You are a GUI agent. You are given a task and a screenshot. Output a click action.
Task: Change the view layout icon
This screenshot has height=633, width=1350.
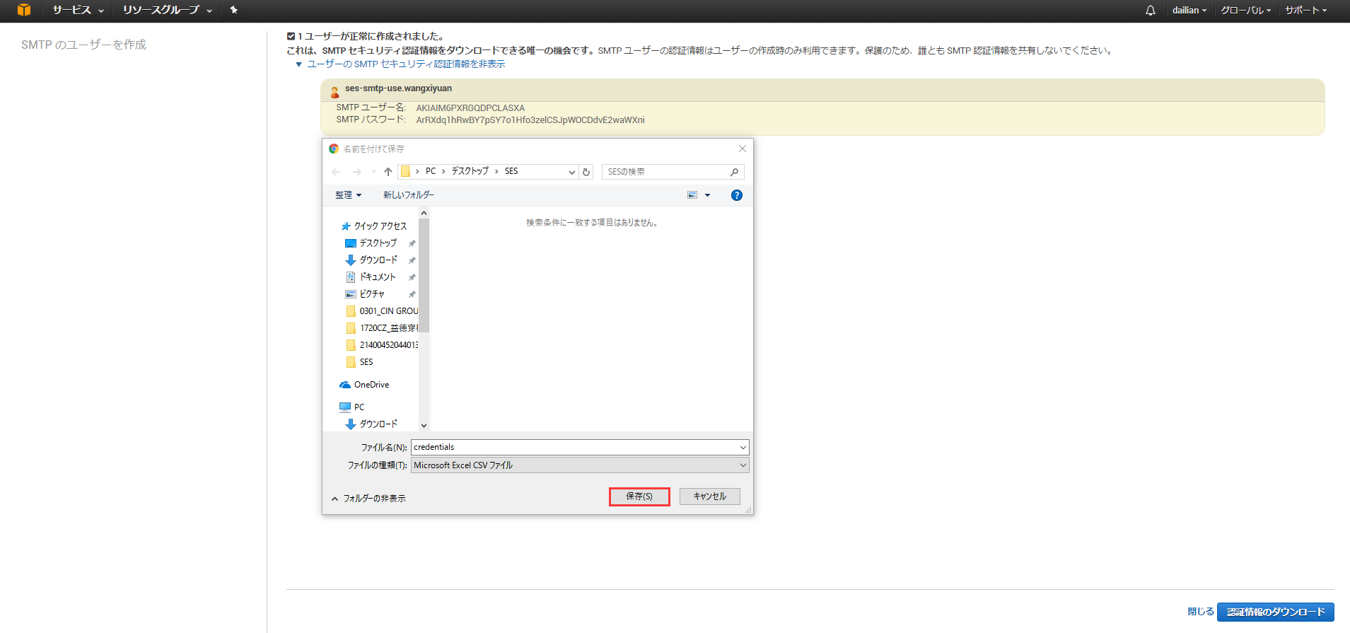click(x=692, y=195)
